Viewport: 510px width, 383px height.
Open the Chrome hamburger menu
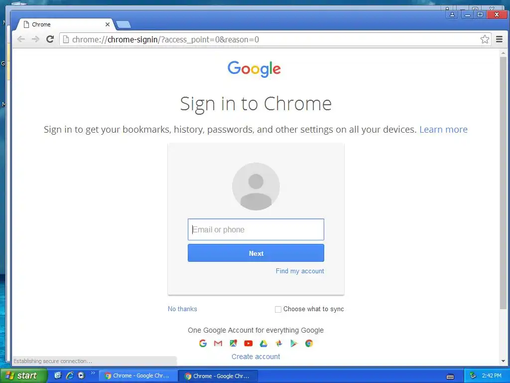point(499,39)
